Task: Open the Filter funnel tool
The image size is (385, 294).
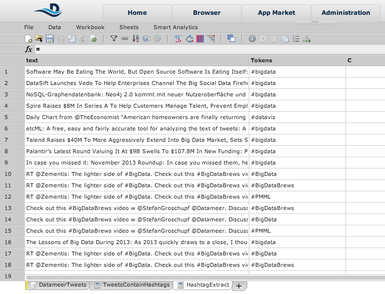Action: click(114, 39)
